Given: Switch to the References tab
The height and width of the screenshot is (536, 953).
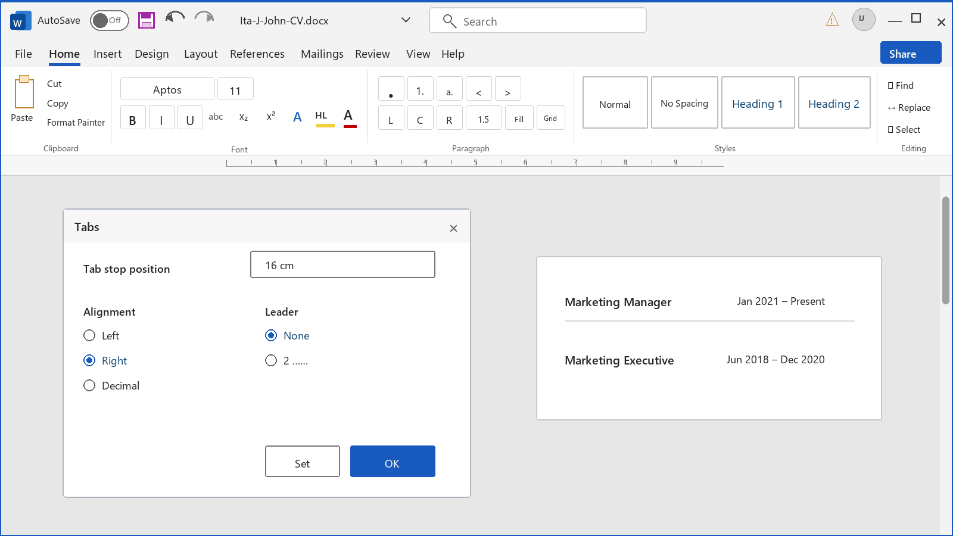Looking at the screenshot, I should point(257,54).
